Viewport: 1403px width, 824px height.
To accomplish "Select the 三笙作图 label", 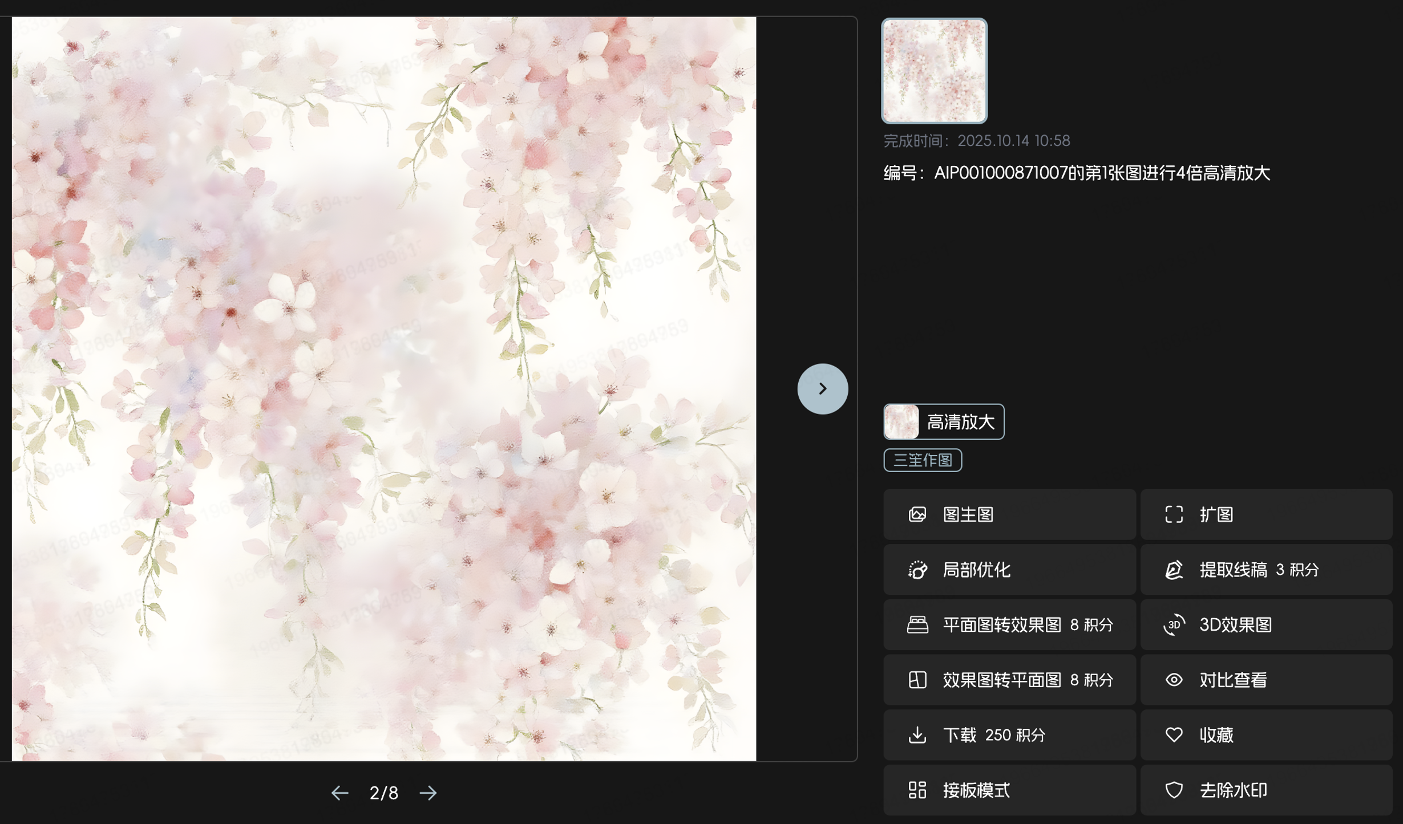I will 922,460.
